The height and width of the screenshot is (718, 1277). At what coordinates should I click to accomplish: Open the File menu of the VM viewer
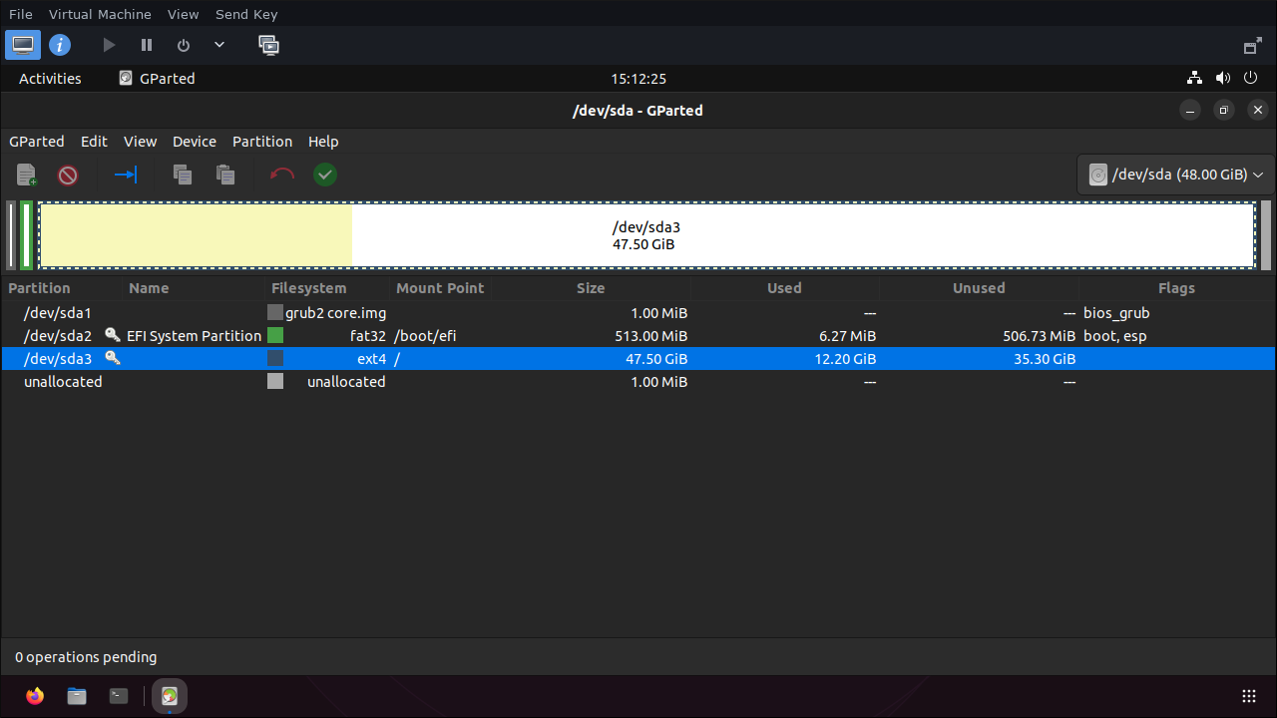click(x=21, y=14)
